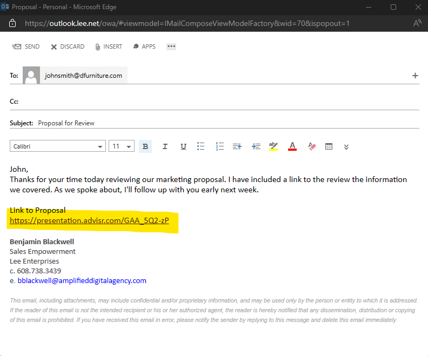Discard the email draft

[68, 46]
